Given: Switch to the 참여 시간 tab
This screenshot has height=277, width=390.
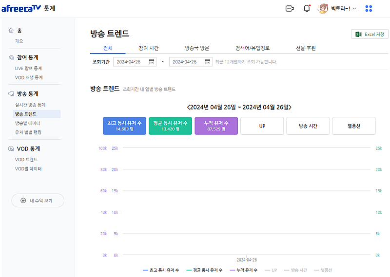Looking at the screenshot, I should click(x=148, y=48).
